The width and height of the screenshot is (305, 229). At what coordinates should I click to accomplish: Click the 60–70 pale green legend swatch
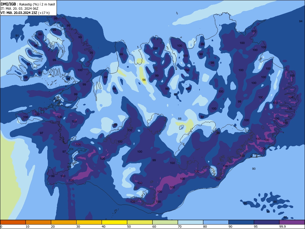165,222
